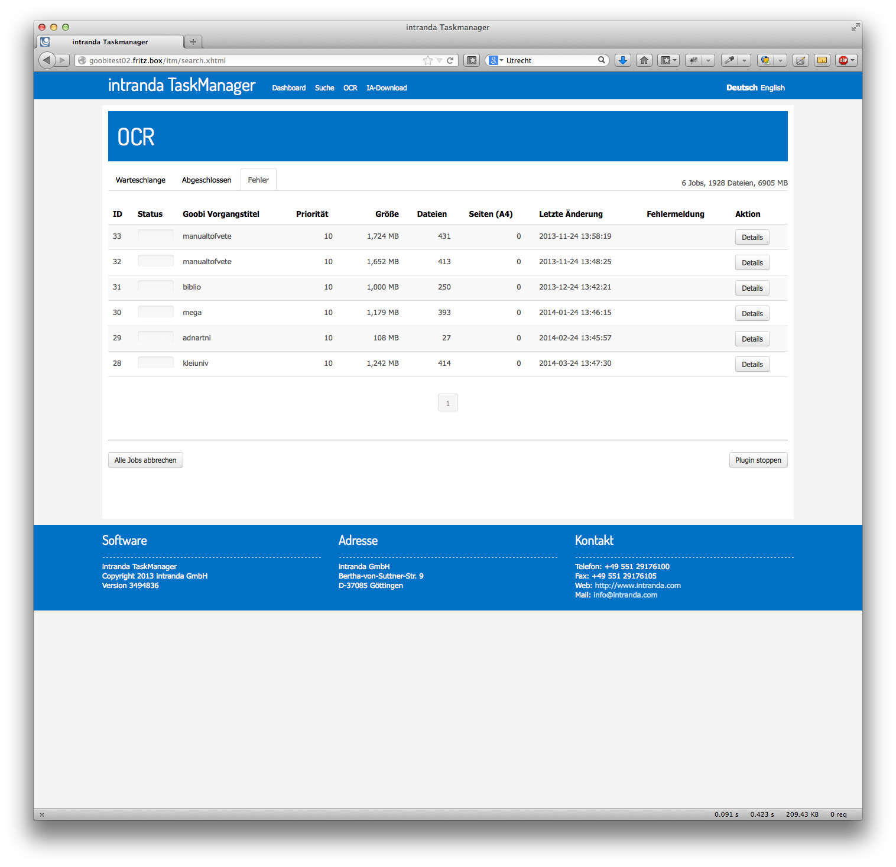Click the tab favicon of intranda Taskmanager
The image size is (896, 867).
point(46,42)
